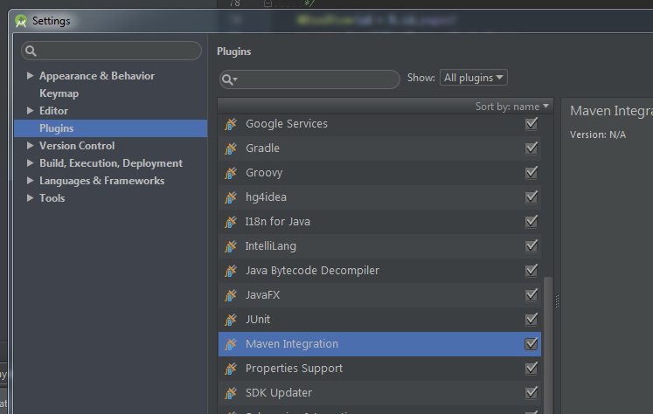Click the IntelliLang plugin icon
The height and width of the screenshot is (414, 653).
coord(231,246)
